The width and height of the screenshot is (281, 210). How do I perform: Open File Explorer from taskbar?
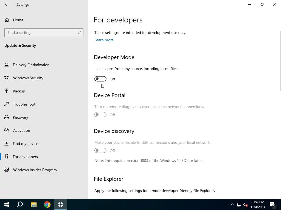click(x=33, y=205)
